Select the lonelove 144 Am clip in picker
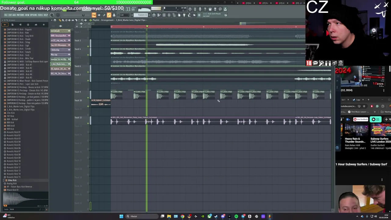Image resolution: width=391 pixels, height=220 pixels. (60, 59)
